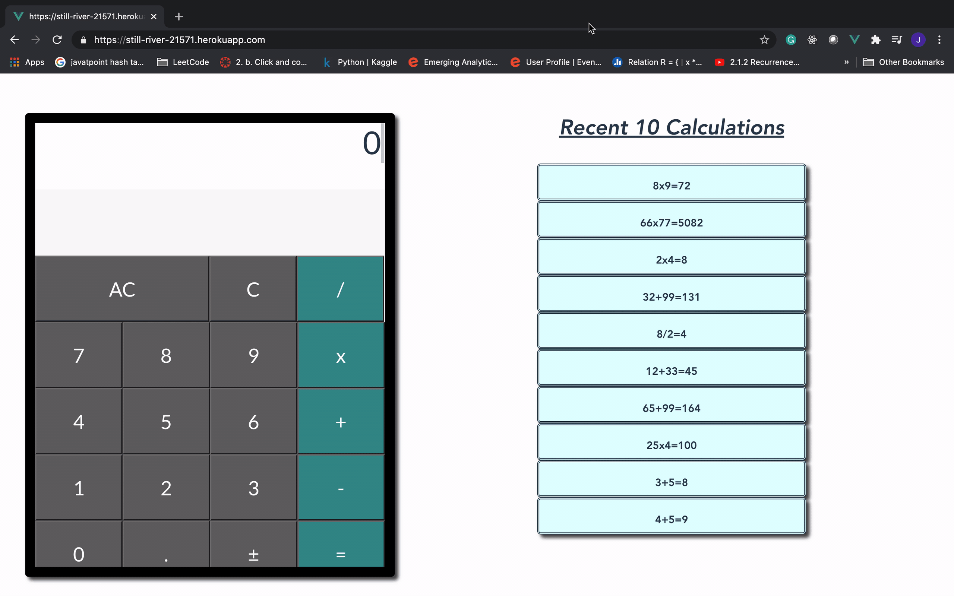Click the decimal point key
The height and width of the screenshot is (596, 954).
165,544
